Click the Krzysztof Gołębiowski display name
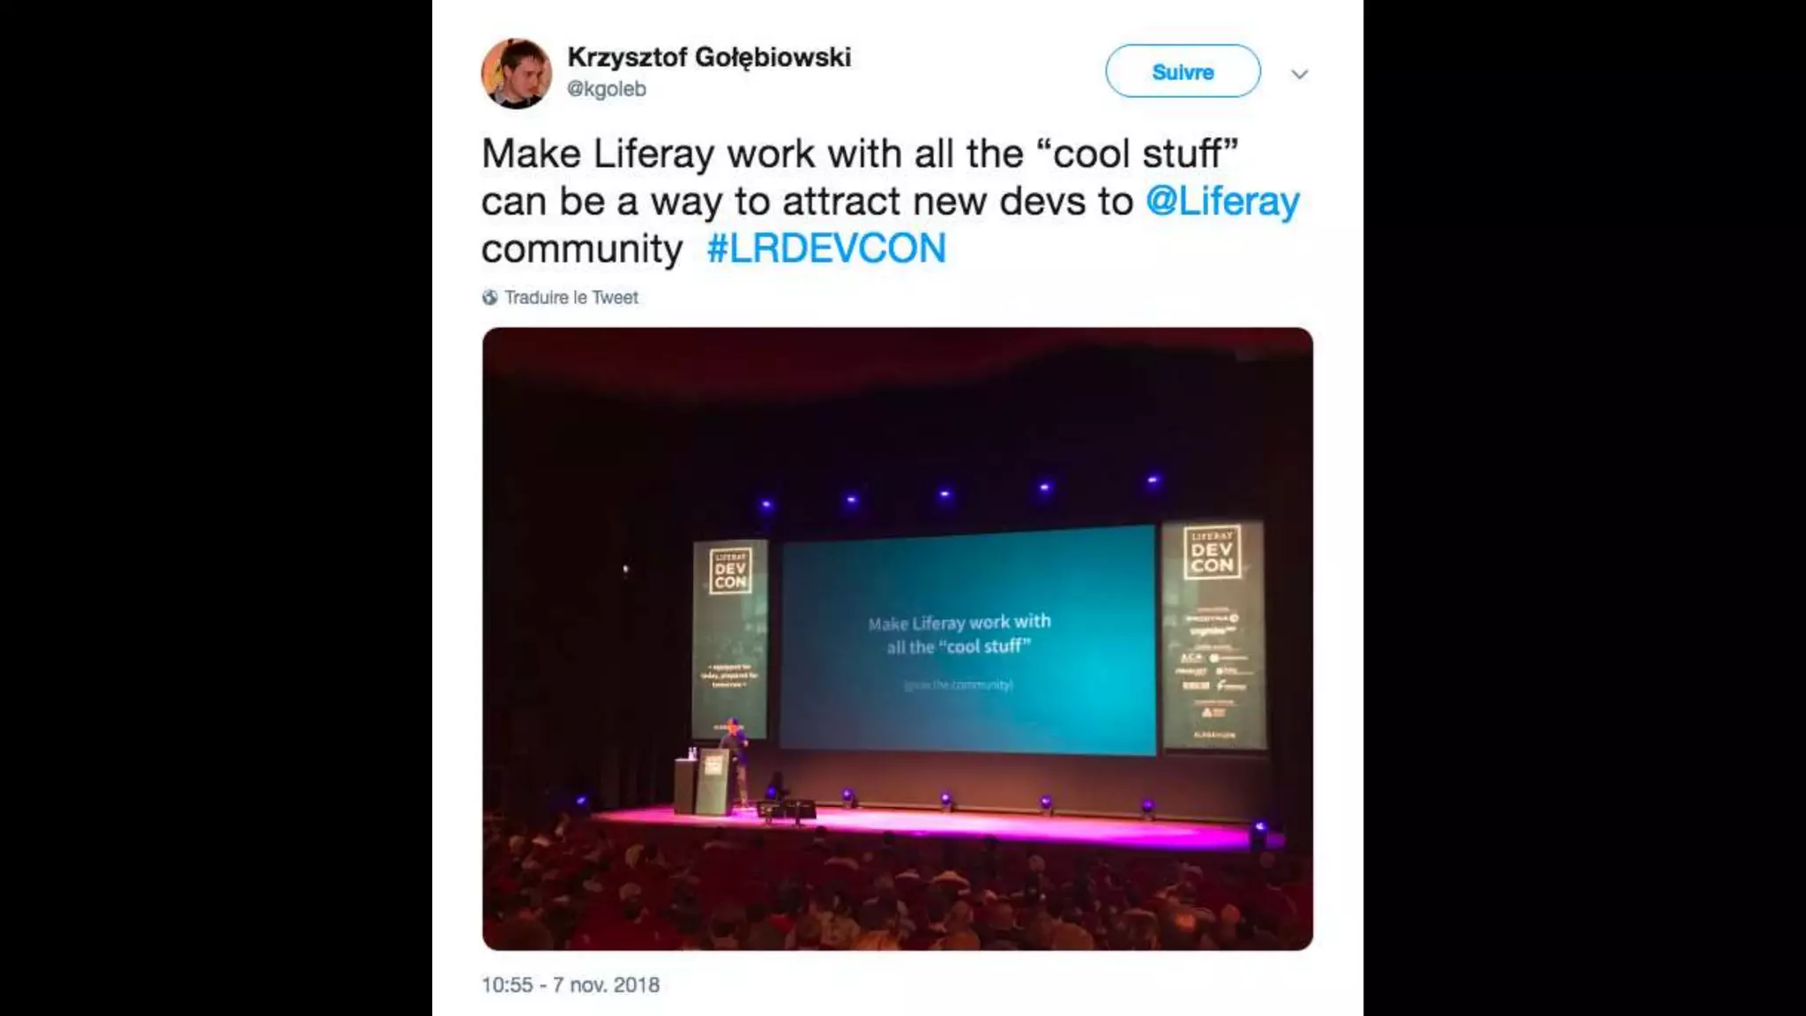Screen dimensions: 1806x1016 click(709, 56)
